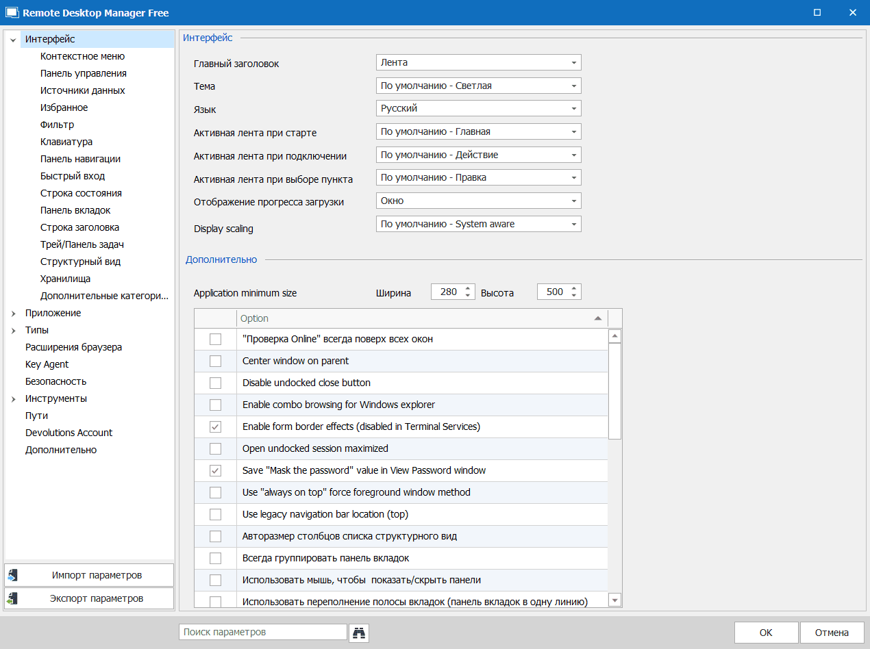Click the Отмена button

[x=832, y=633]
